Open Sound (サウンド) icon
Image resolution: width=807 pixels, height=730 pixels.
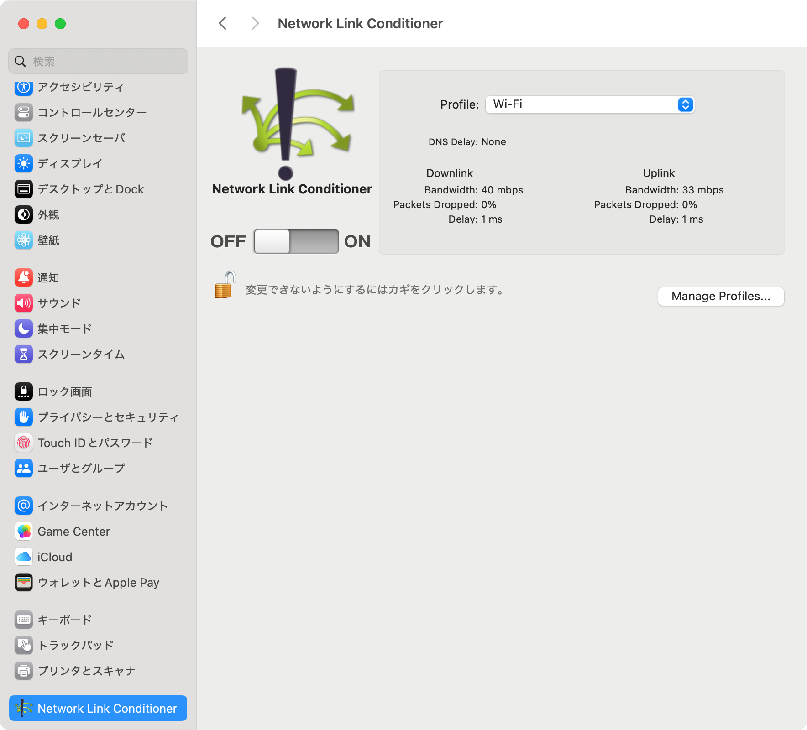click(x=24, y=303)
